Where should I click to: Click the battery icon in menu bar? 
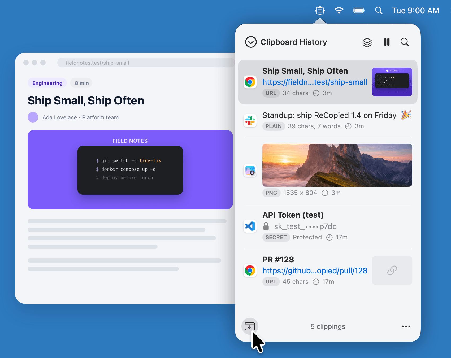(359, 11)
